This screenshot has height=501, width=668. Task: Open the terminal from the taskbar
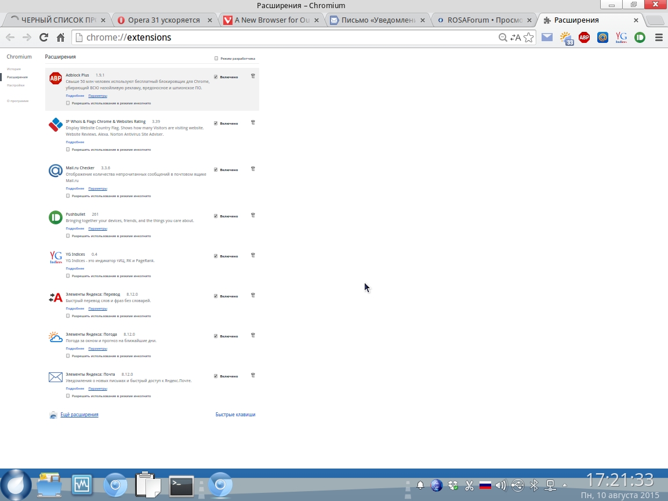(x=181, y=486)
